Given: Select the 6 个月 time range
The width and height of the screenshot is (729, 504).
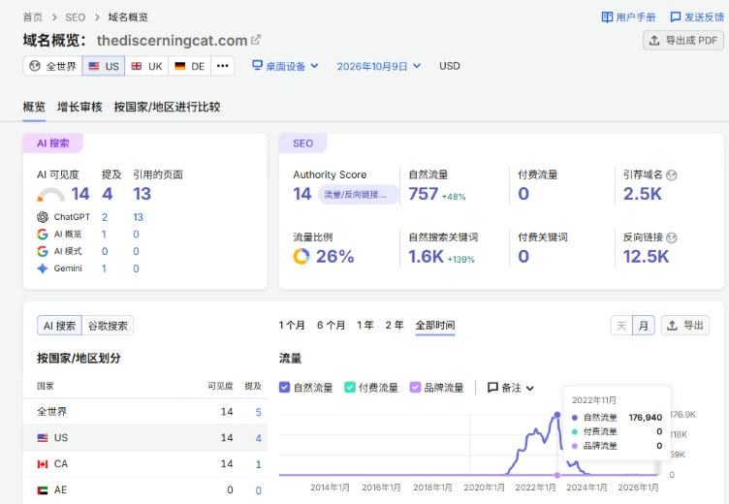Looking at the screenshot, I should tap(331, 326).
